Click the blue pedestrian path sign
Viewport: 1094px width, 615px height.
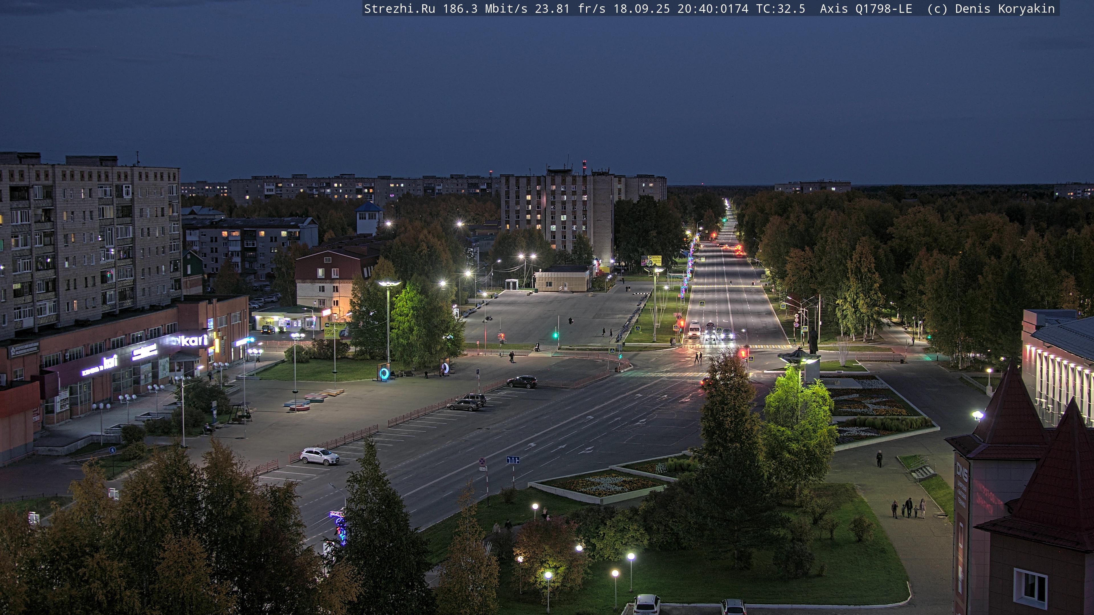coord(112,450)
